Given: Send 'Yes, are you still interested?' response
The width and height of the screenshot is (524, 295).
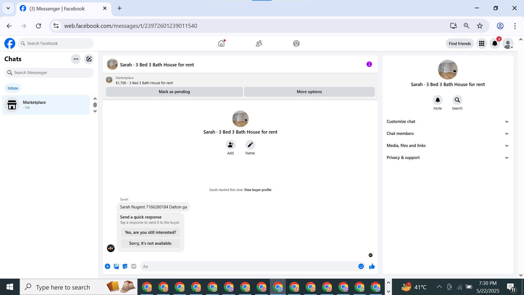Looking at the screenshot, I should pos(151,232).
